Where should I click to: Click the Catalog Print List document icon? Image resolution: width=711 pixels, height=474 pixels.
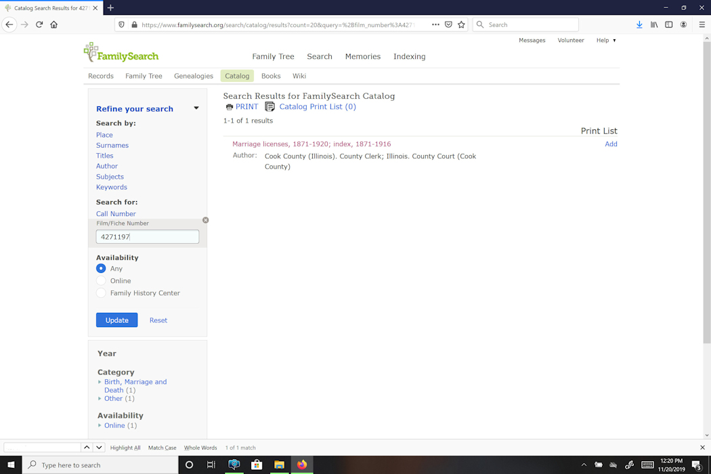click(x=270, y=106)
